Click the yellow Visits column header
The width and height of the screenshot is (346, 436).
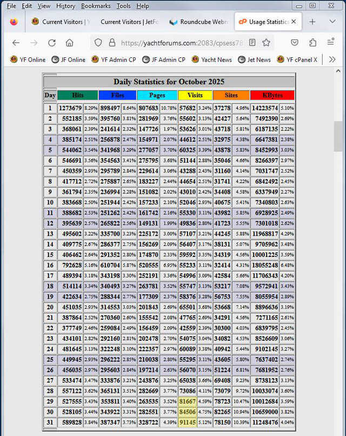195,95
